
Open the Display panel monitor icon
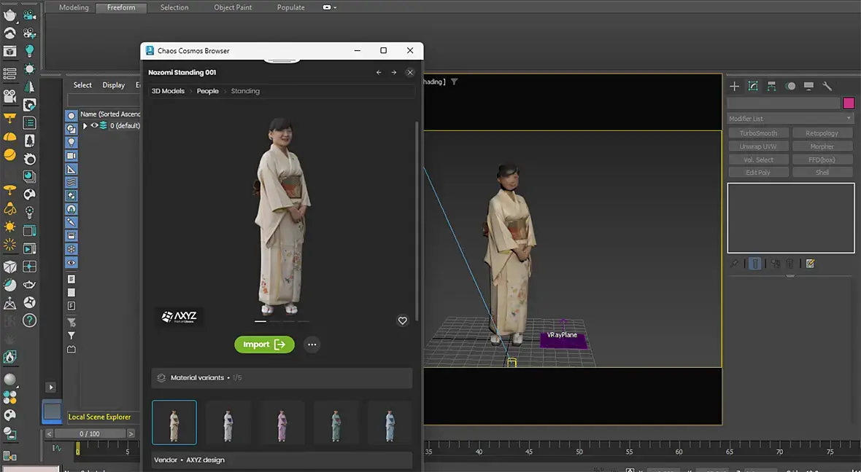pos(808,86)
